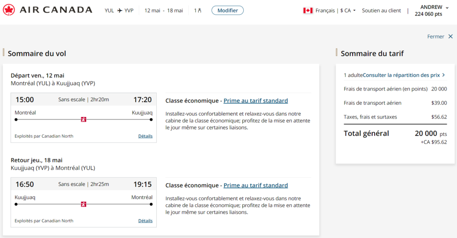Click the Canadian flag icon
The image size is (457, 238).
pos(307,10)
